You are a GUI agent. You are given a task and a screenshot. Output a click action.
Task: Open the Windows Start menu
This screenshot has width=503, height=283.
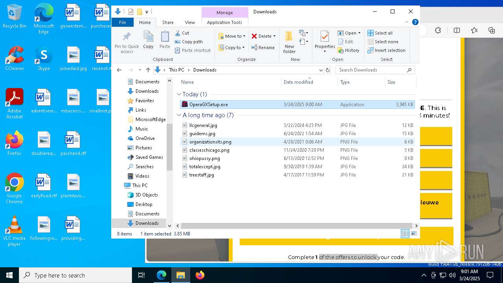[x=9, y=275]
